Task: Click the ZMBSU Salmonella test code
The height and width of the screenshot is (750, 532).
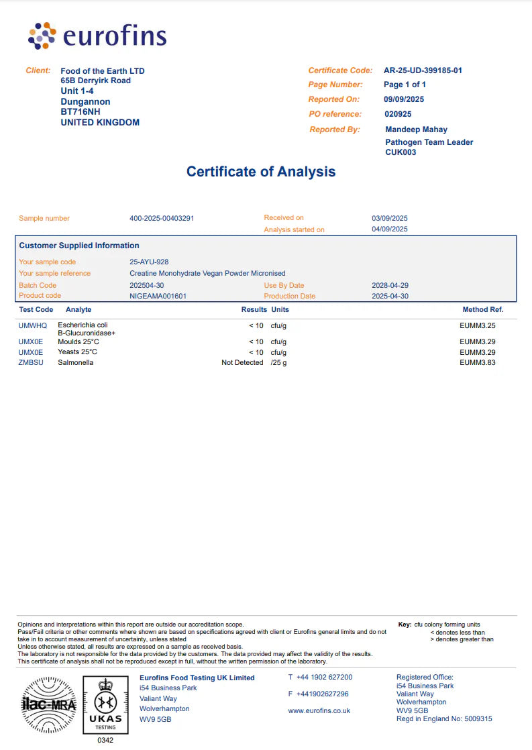Action: click(x=32, y=362)
